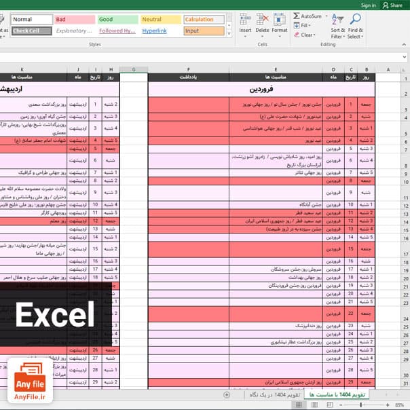The height and width of the screenshot is (410, 410).
Task: Click the zoom out minus icon
Action: pyautogui.click(x=341, y=405)
